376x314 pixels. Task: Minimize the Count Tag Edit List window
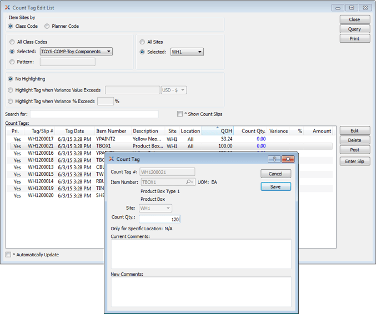[x=338, y=8]
